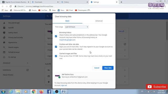Open You and Google settings section
The image size is (168, 94).
(14, 23)
